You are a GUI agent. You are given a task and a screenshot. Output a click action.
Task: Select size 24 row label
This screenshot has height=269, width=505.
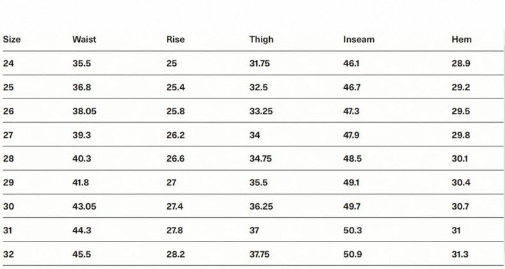click(x=8, y=63)
